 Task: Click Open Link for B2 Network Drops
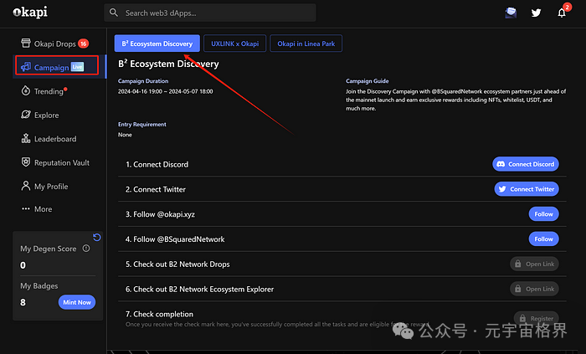pyautogui.click(x=534, y=264)
